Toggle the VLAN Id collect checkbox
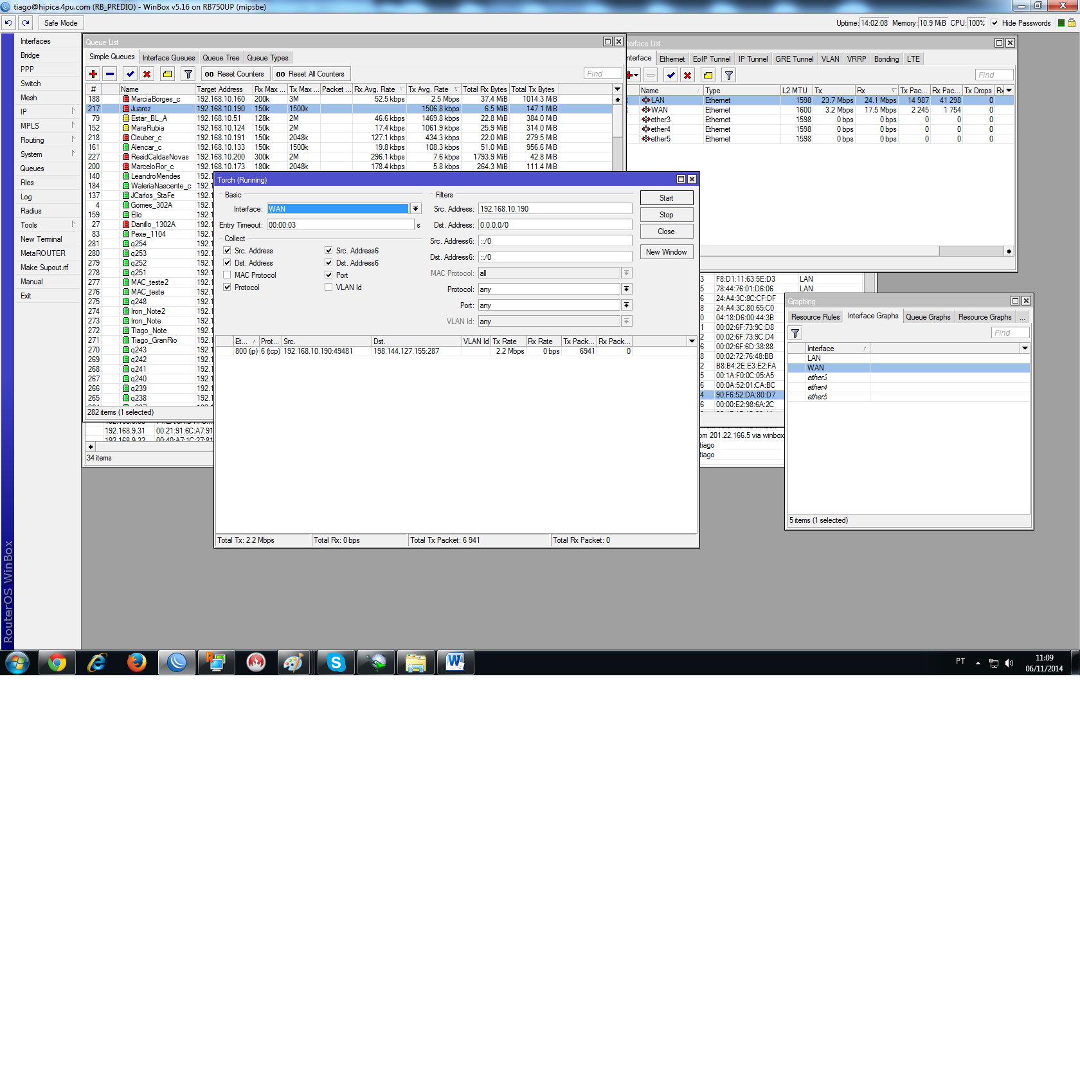Viewport: 1080px width, 1083px height. point(328,287)
